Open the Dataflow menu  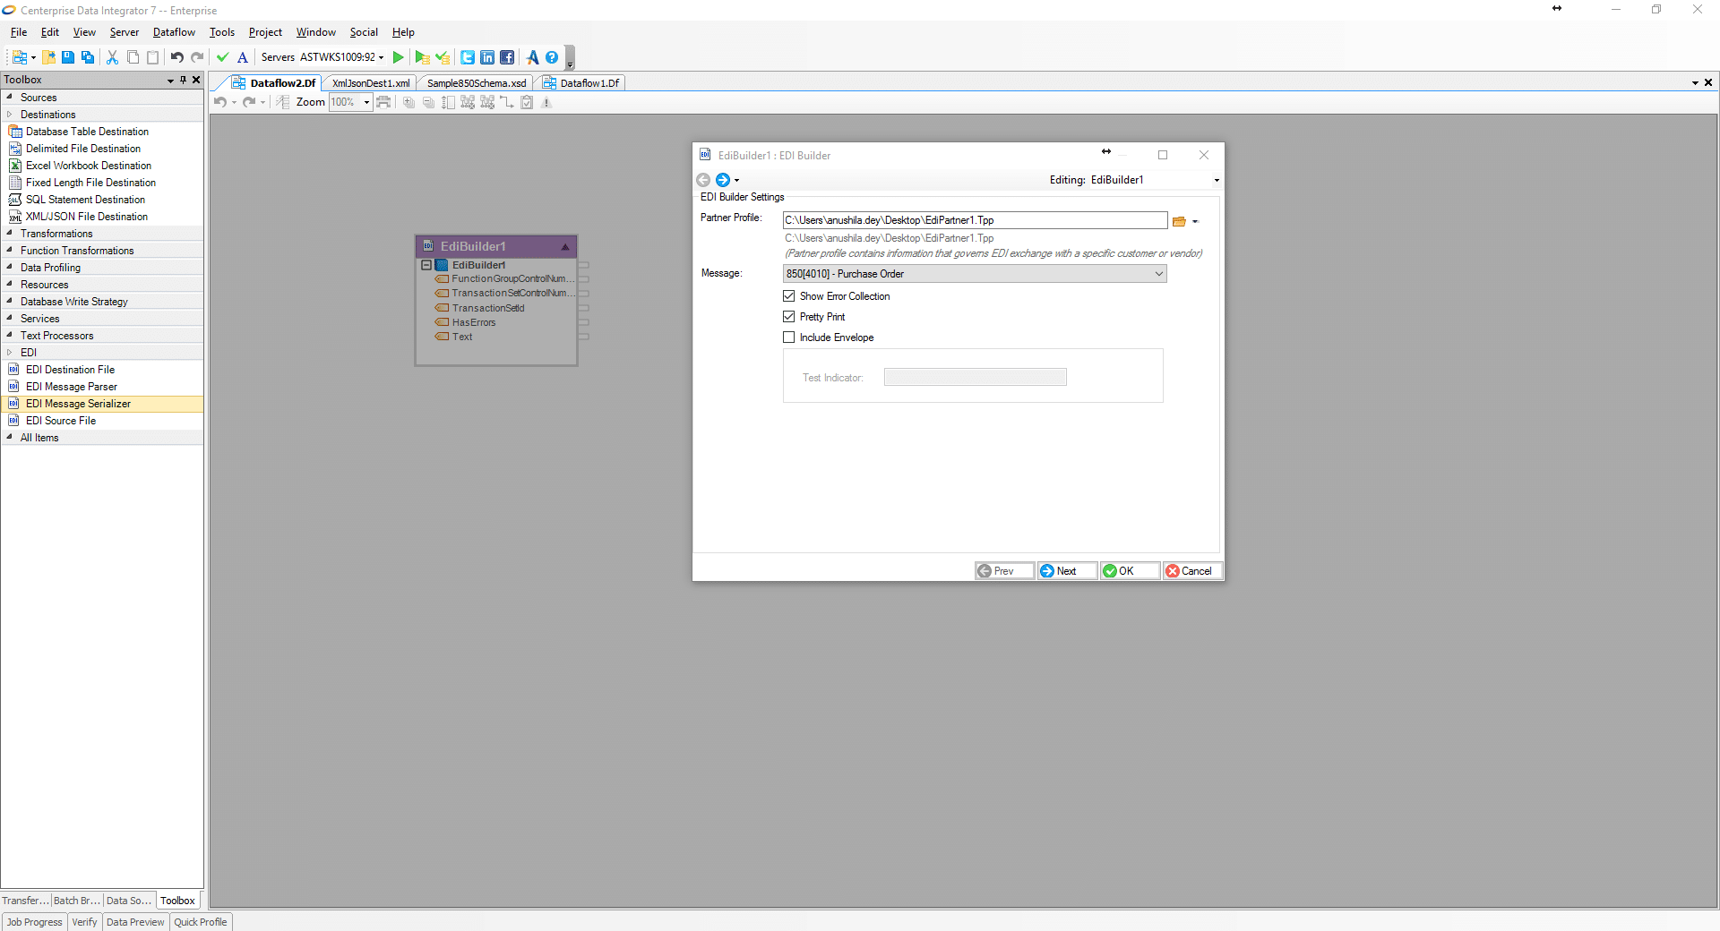tap(174, 32)
